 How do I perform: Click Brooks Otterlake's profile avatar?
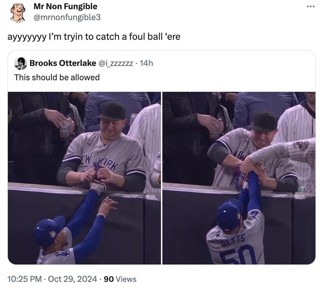pos(21,63)
